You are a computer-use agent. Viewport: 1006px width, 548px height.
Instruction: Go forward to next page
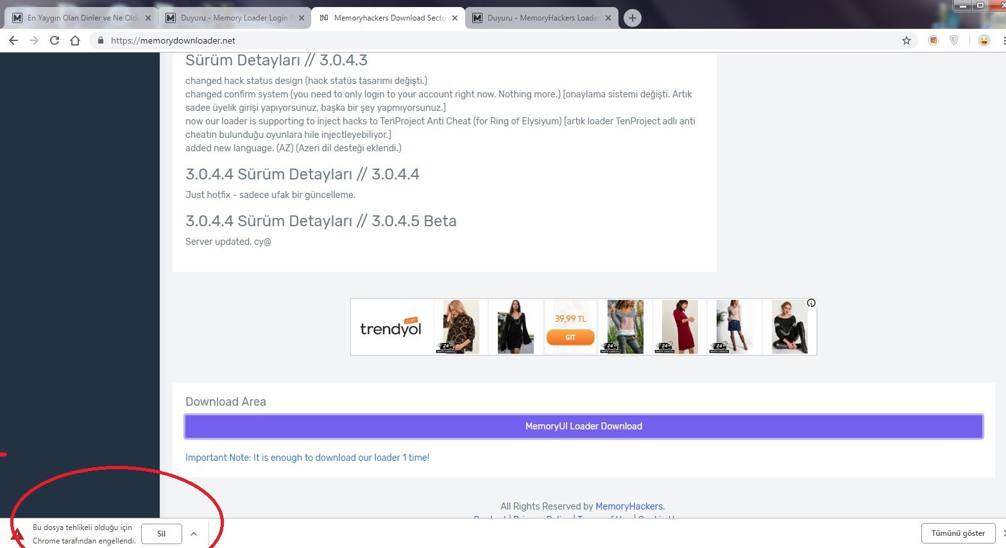click(x=34, y=40)
